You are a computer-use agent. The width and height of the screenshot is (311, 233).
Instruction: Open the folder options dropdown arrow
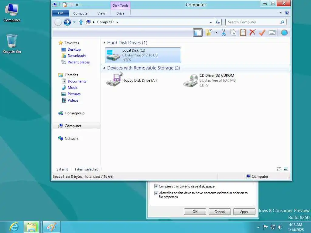pos(216,32)
